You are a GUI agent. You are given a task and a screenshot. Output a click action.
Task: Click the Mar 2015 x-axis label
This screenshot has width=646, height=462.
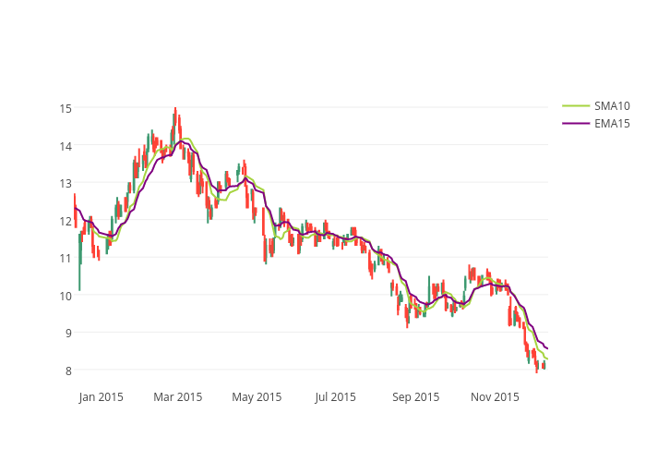[x=178, y=397]
